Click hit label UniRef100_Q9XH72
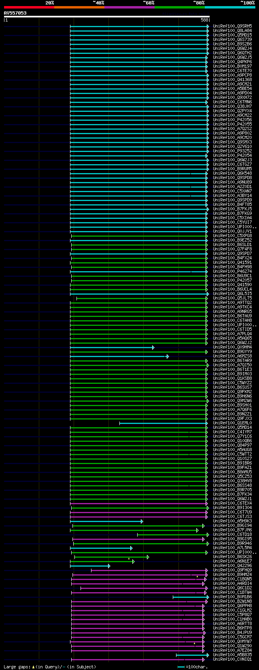Image resolution: width=259 pixels, height=670 pixels. point(232,97)
